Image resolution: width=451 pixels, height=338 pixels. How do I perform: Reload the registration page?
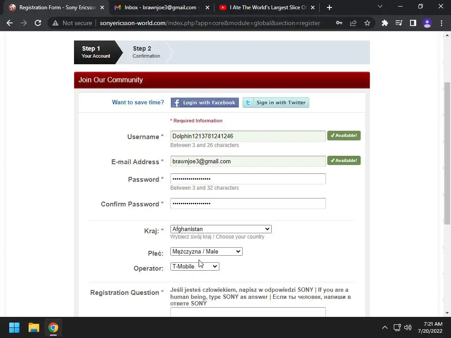(x=38, y=23)
